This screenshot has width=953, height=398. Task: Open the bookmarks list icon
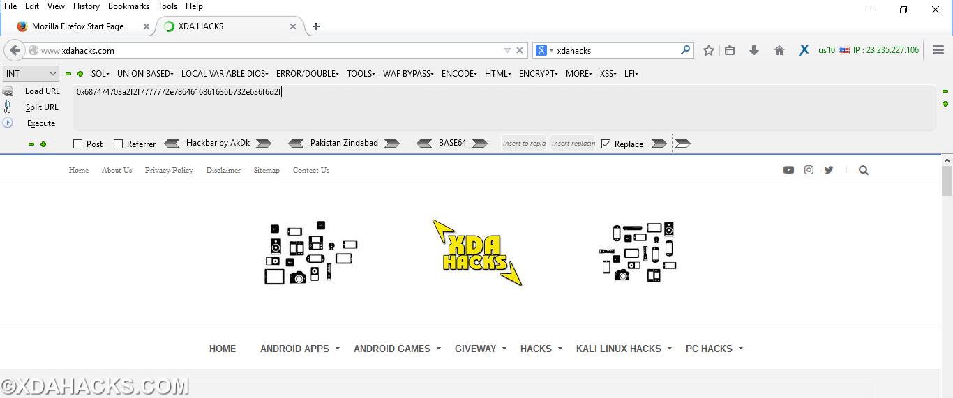pos(730,50)
